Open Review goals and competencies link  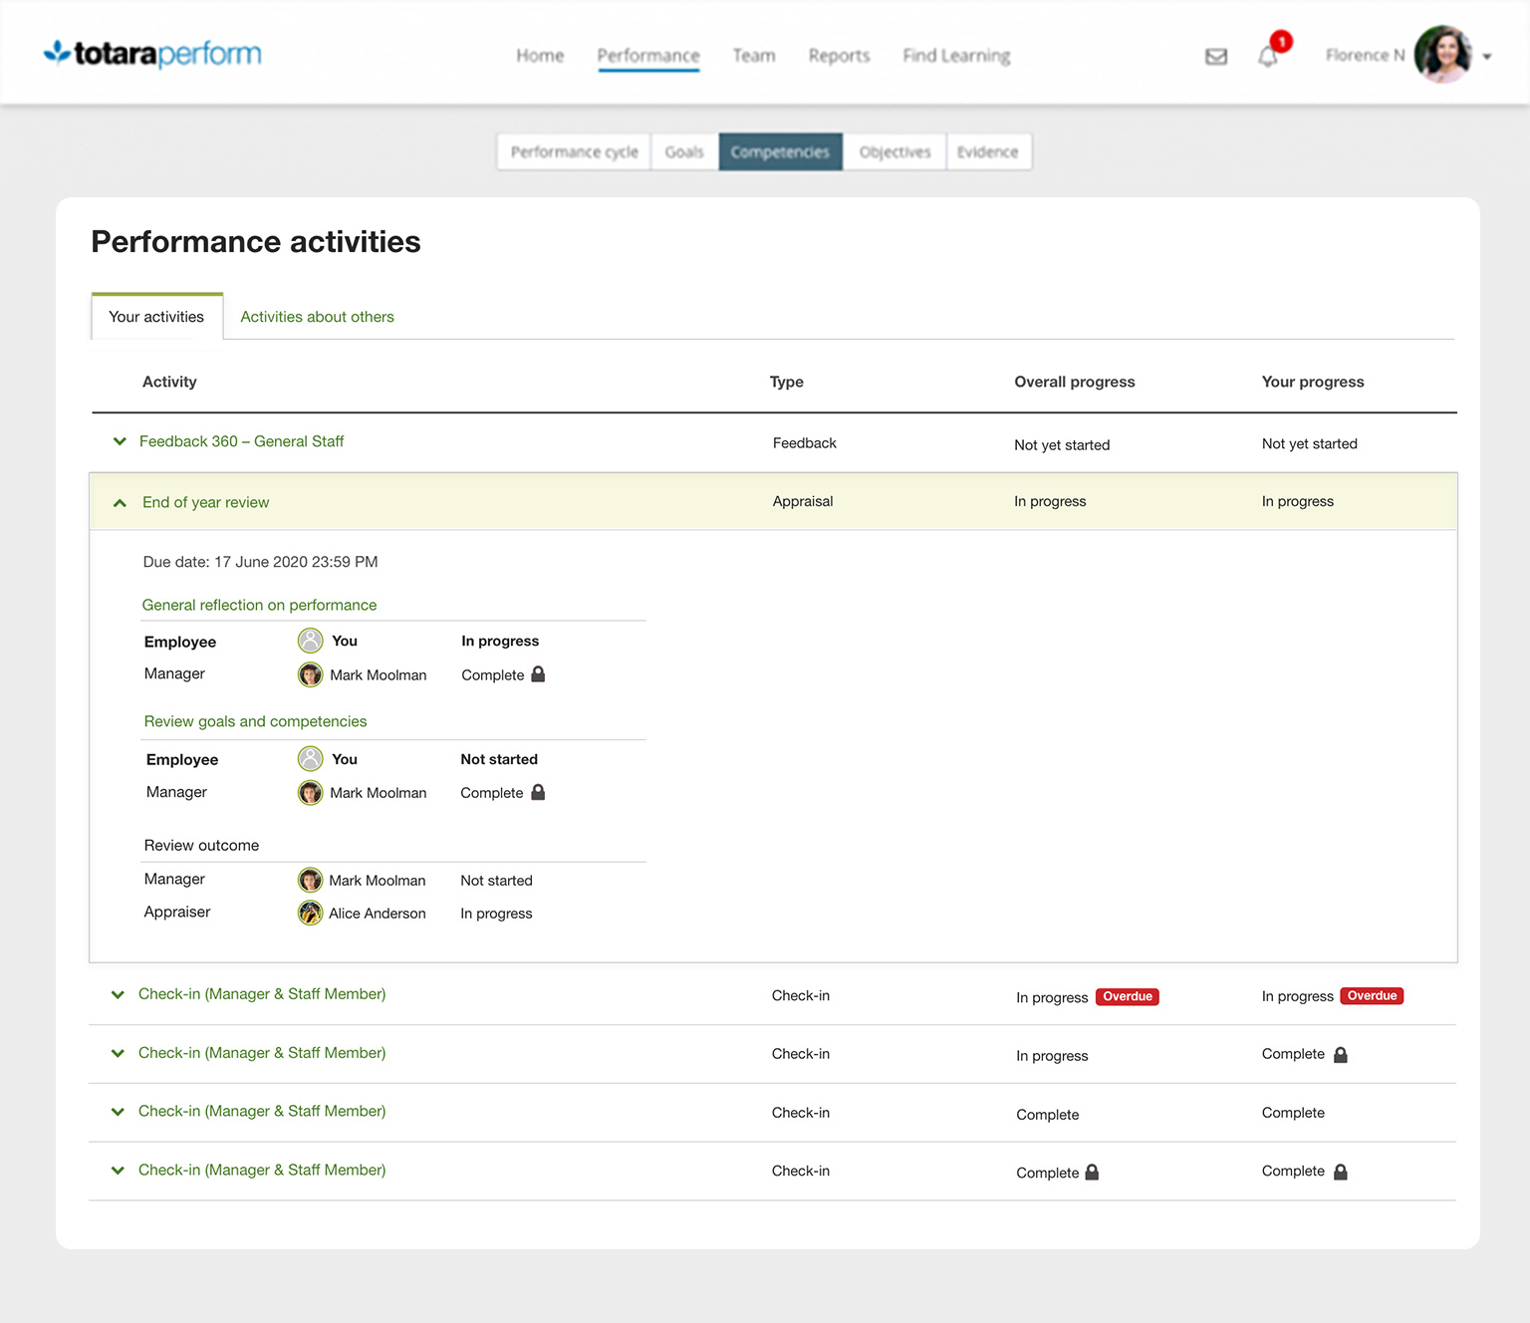click(x=255, y=721)
